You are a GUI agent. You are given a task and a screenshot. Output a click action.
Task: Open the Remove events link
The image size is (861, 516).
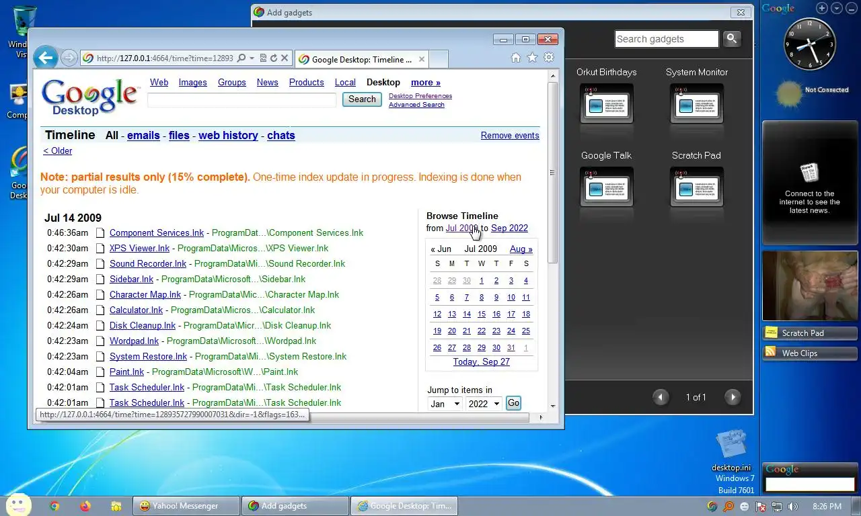[510, 135]
